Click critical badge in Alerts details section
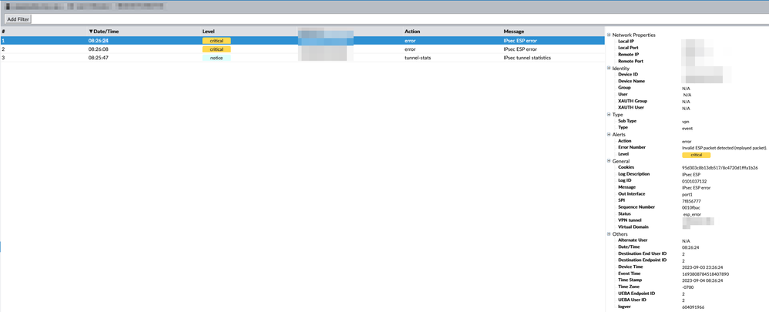 pyautogui.click(x=696, y=155)
